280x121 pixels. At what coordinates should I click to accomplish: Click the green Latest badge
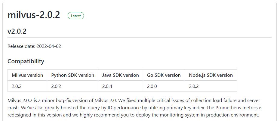click(76, 16)
